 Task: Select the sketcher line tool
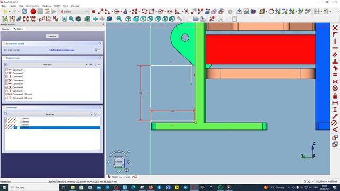[100, 12]
